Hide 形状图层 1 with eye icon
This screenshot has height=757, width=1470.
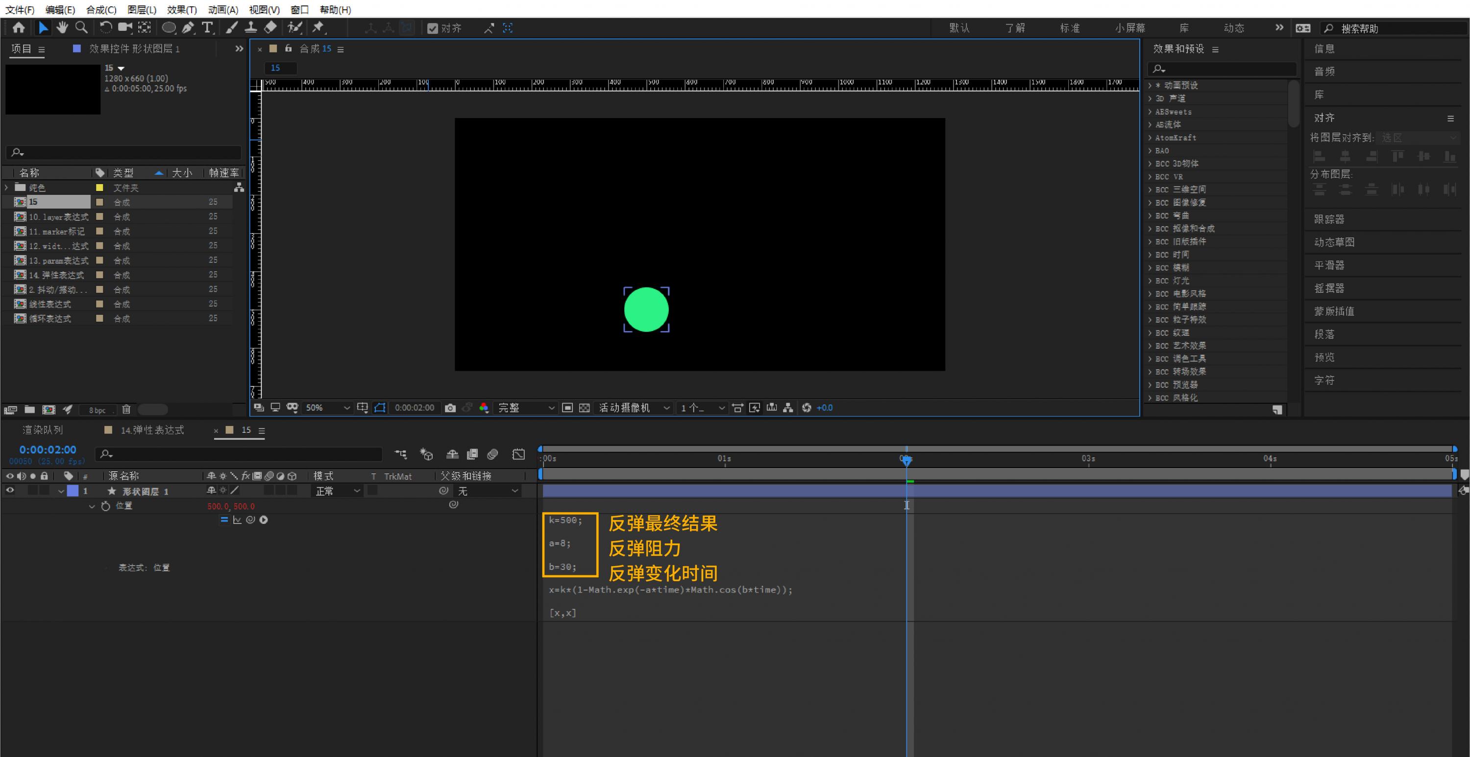pos(10,491)
